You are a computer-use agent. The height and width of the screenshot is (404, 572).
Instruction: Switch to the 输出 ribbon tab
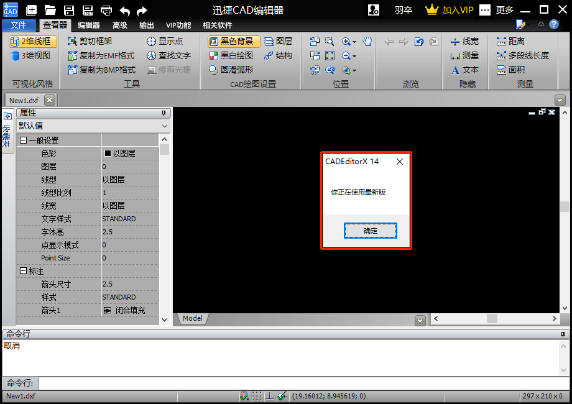[x=146, y=25]
